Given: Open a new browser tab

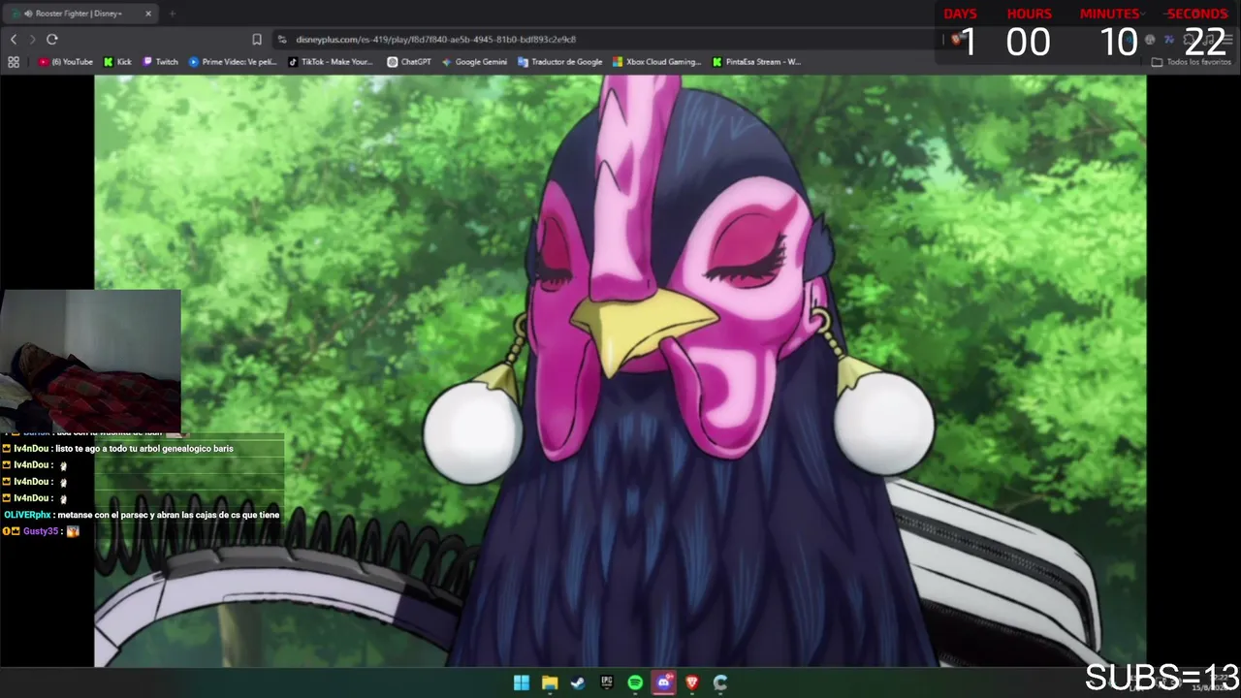Looking at the screenshot, I should (x=172, y=14).
